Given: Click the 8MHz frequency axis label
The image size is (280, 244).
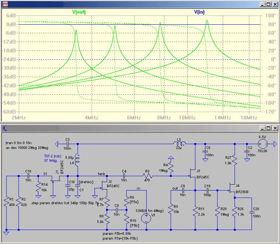Looking at the screenshot, I should [164, 117].
